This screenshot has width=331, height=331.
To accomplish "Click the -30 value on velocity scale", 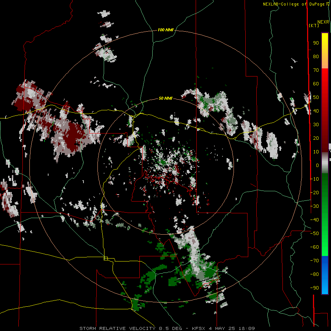I will pyautogui.click(x=314, y=206).
